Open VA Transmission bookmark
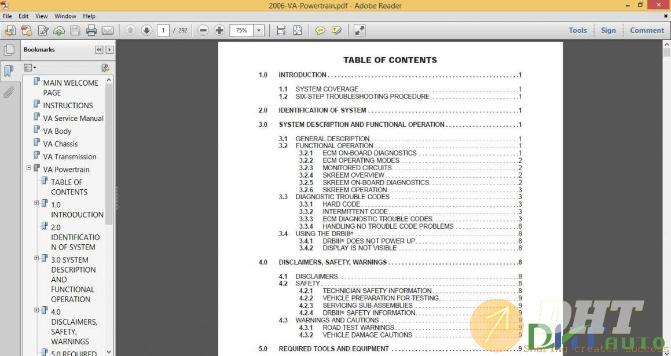This screenshot has width=671, height=356. (69, 157)
